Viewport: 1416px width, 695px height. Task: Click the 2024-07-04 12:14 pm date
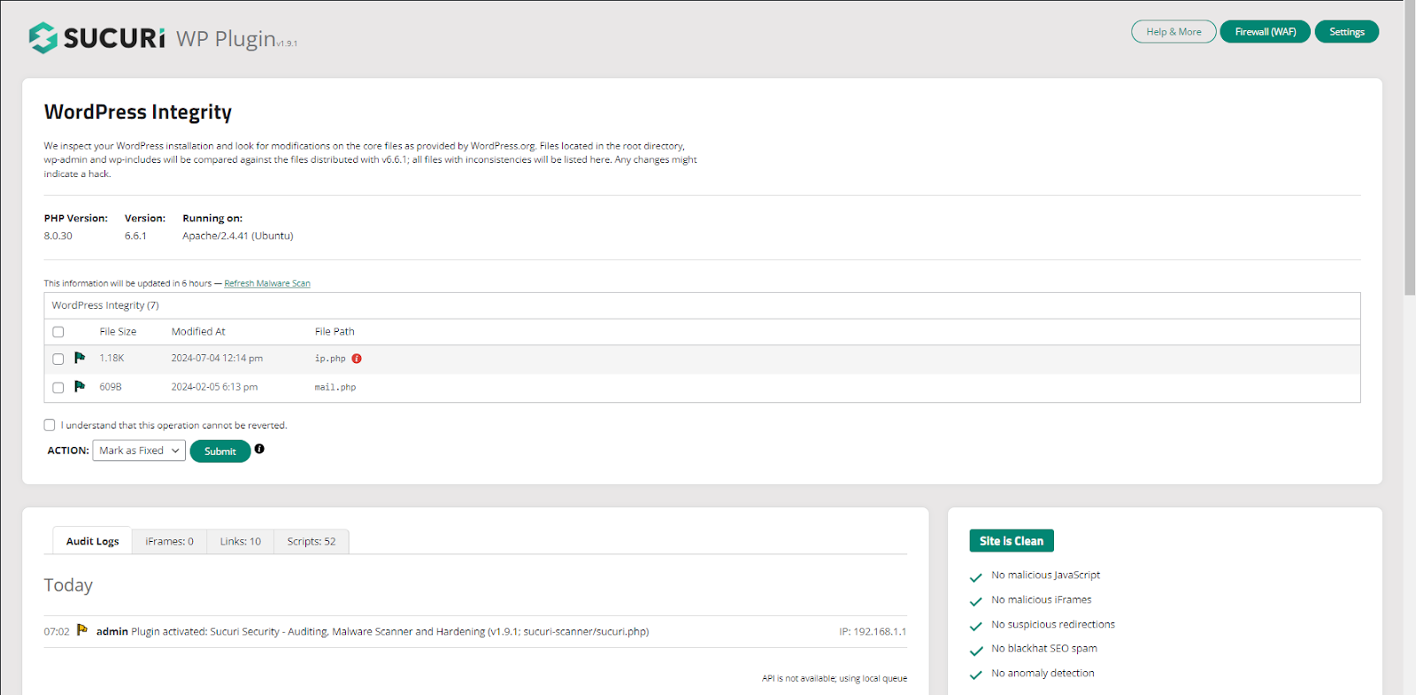click(x=217, y=359)
